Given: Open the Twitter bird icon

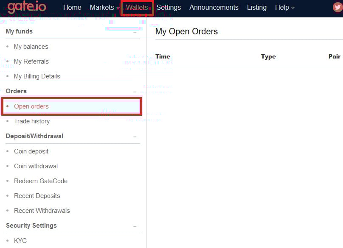Looking at the screenshot, I should (337, 8).
